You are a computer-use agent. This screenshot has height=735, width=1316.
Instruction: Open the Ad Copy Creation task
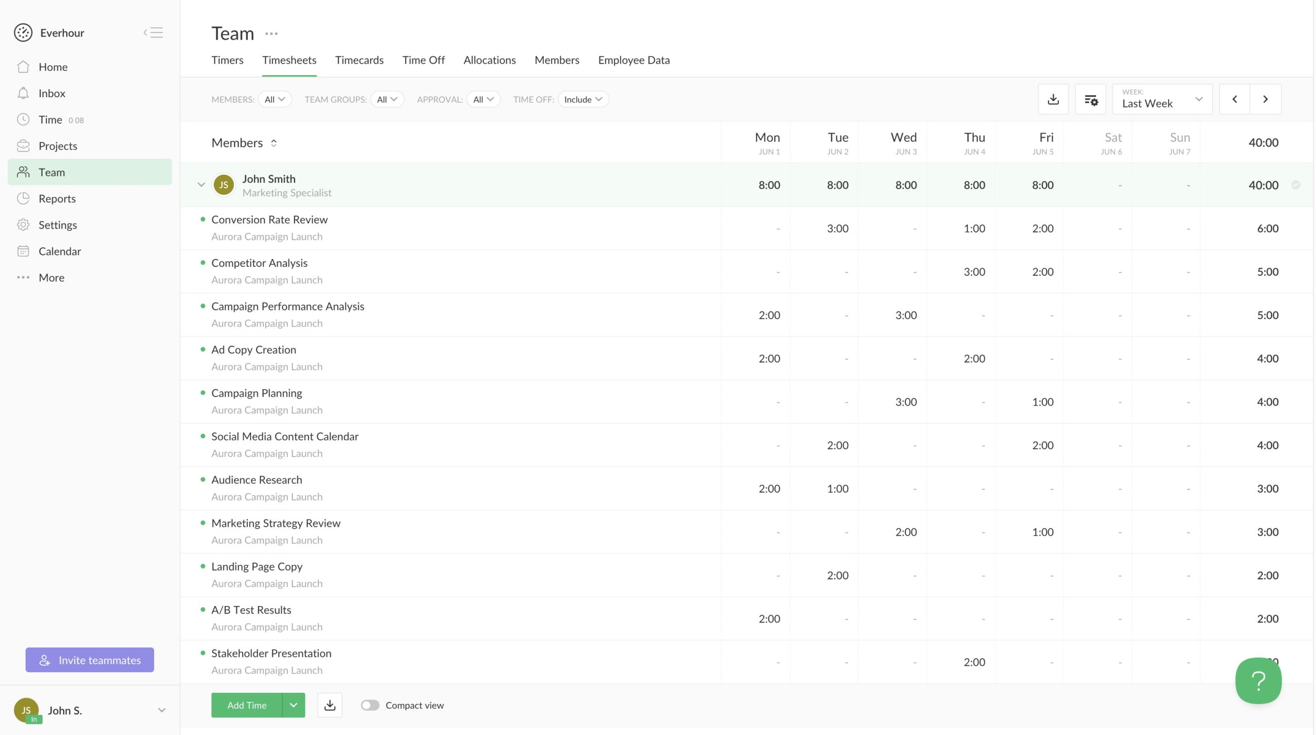pyautogui.click(x=254, y=350)
